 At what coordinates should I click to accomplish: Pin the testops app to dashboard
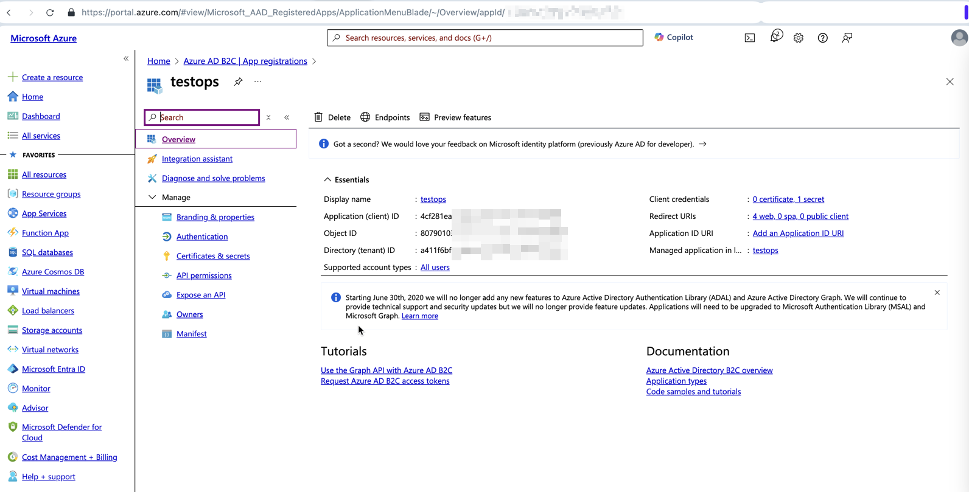click(x=238, y=81)
